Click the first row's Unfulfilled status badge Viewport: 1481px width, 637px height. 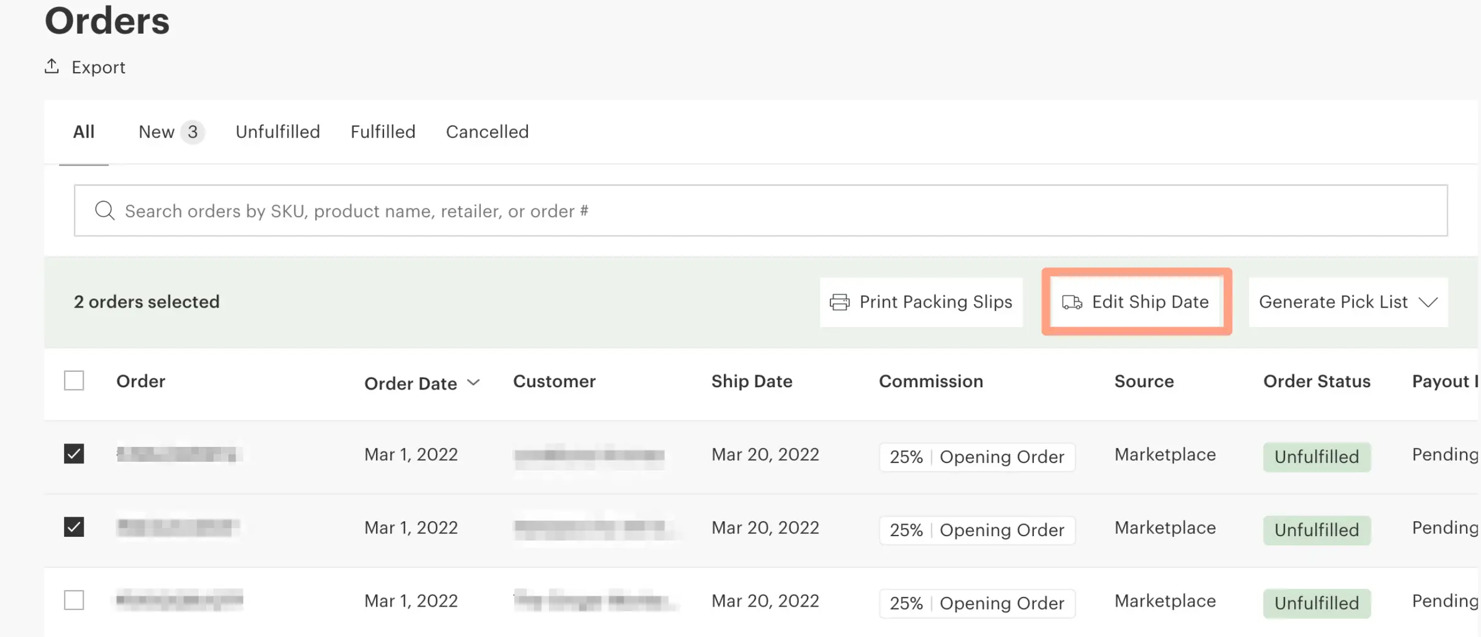pos(1316,457)
